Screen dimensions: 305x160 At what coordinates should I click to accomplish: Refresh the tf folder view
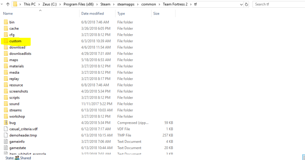click(246, 4)
